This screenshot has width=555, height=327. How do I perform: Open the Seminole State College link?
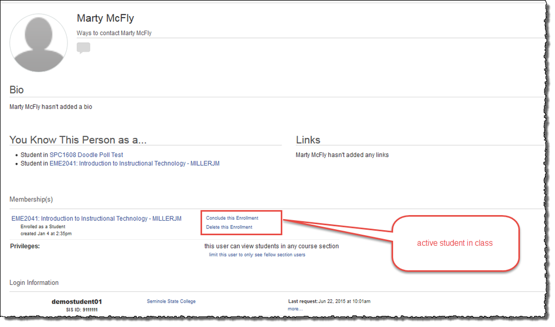171,301
